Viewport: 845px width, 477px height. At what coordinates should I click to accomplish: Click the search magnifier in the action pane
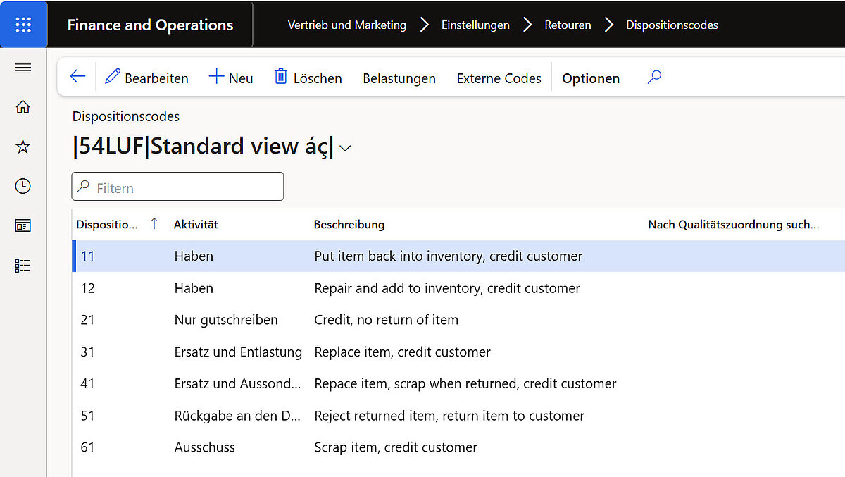[x=653, y=78]
